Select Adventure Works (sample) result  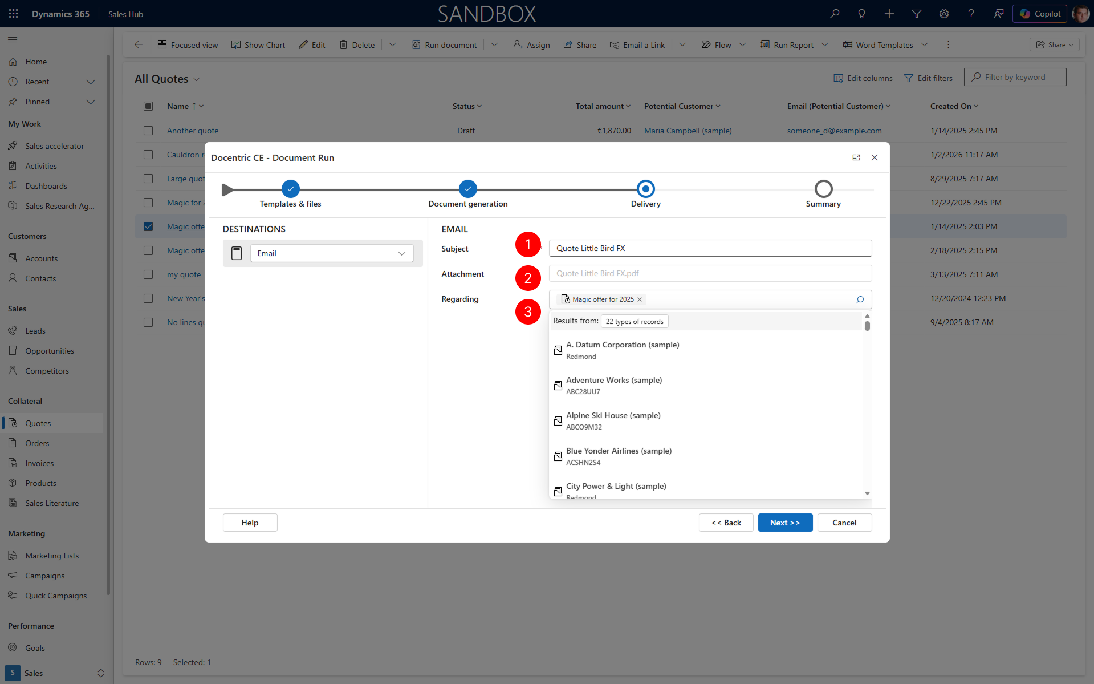(706, 386)
